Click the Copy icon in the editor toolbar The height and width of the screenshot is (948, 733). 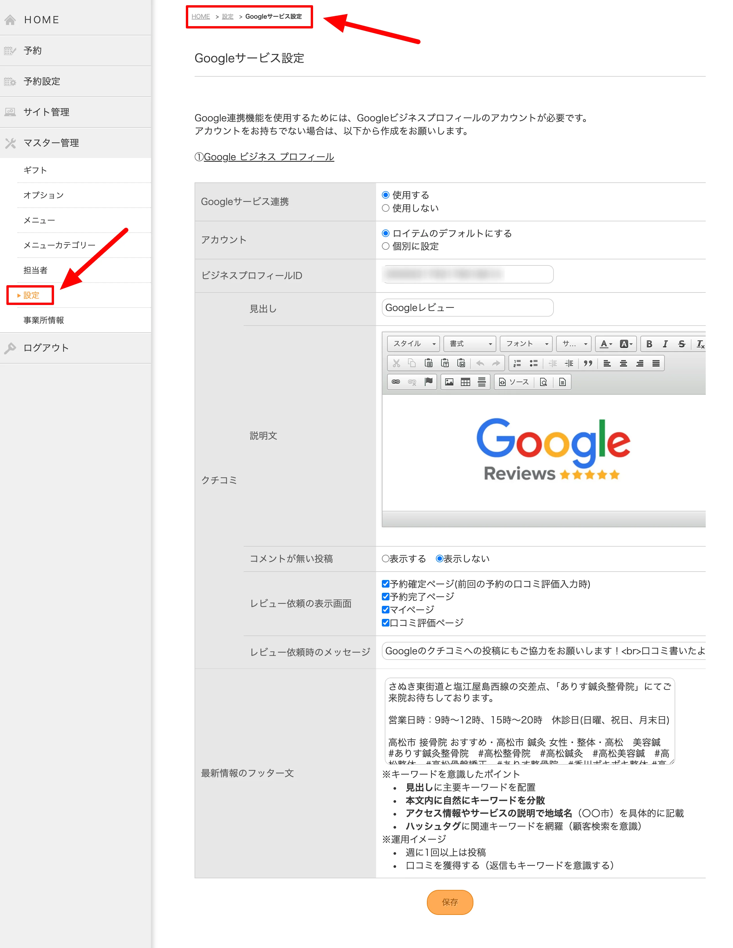coord(412,363)
